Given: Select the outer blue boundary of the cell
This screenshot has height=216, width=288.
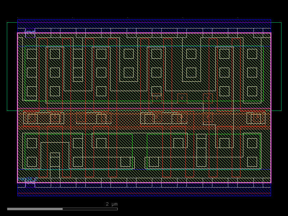Looking at the screenshot, I should 17,108.
